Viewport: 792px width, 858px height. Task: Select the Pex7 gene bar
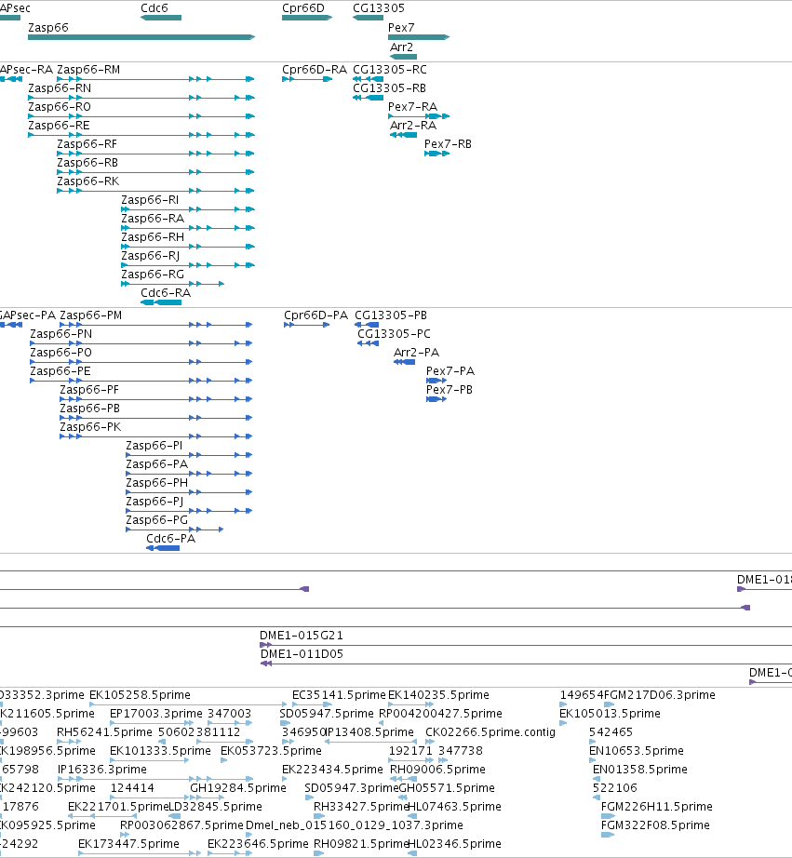point(419,37)
